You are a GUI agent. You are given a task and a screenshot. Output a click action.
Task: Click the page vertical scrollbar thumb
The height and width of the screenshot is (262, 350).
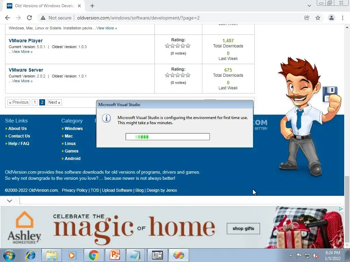pos(347,209)
